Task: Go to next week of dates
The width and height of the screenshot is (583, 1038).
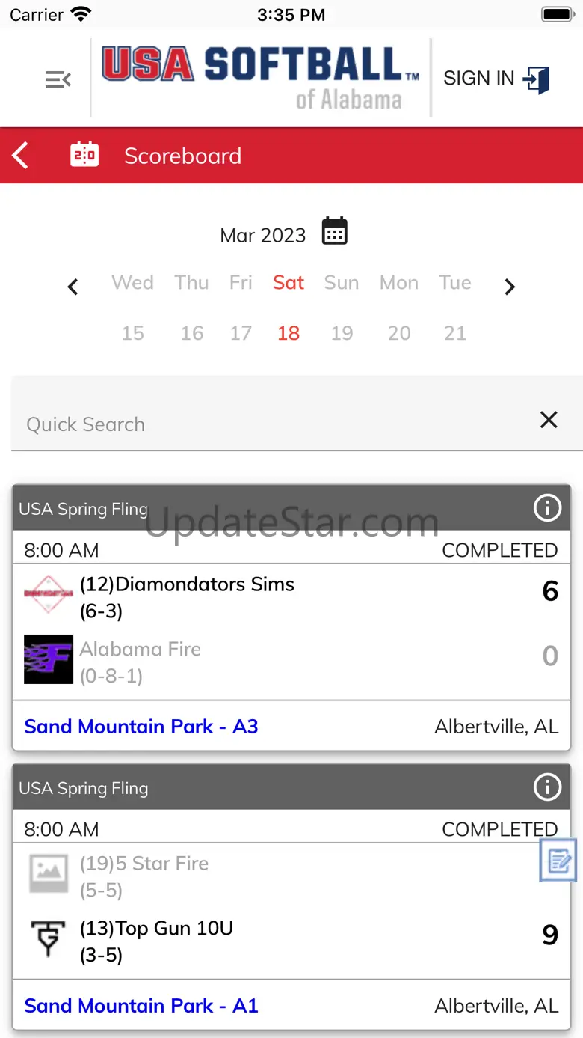Action: coord(510,287)
